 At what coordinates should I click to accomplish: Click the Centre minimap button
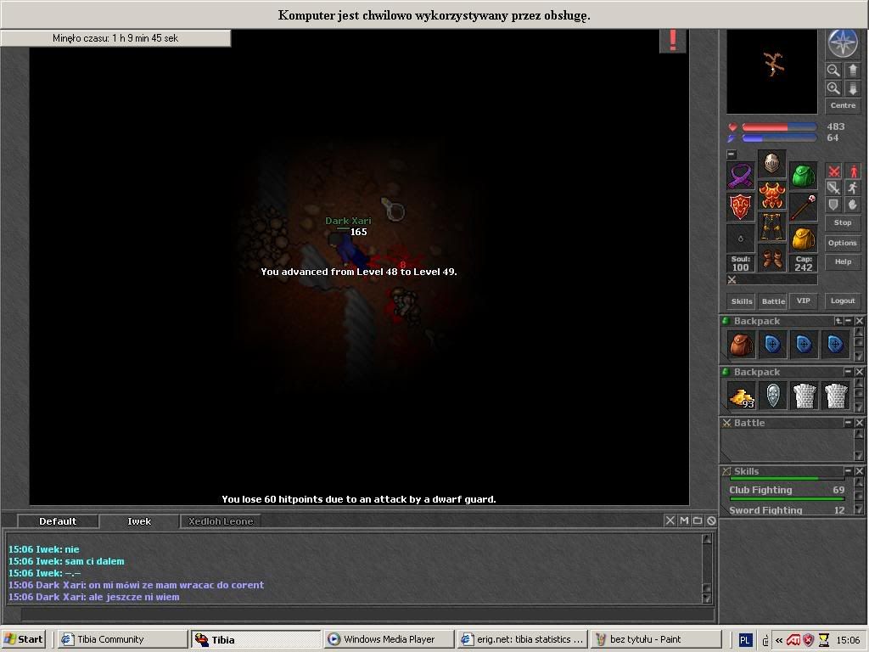click(843, 105)
